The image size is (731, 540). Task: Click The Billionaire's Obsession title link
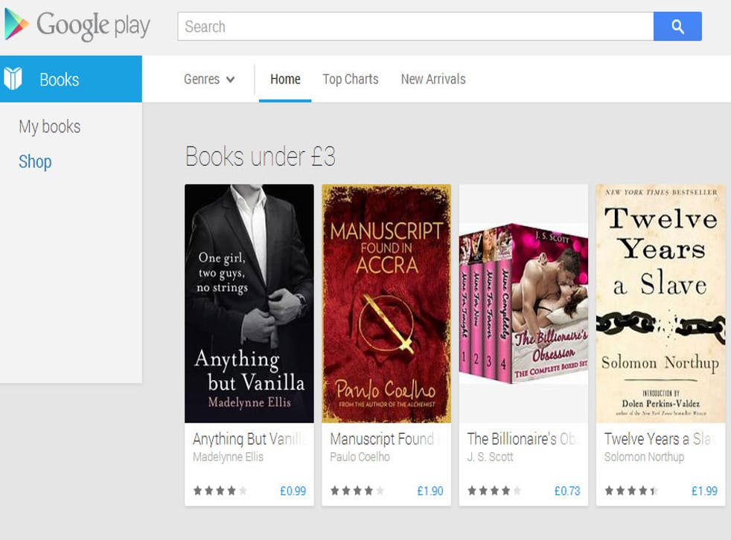[x=523, y=439]
